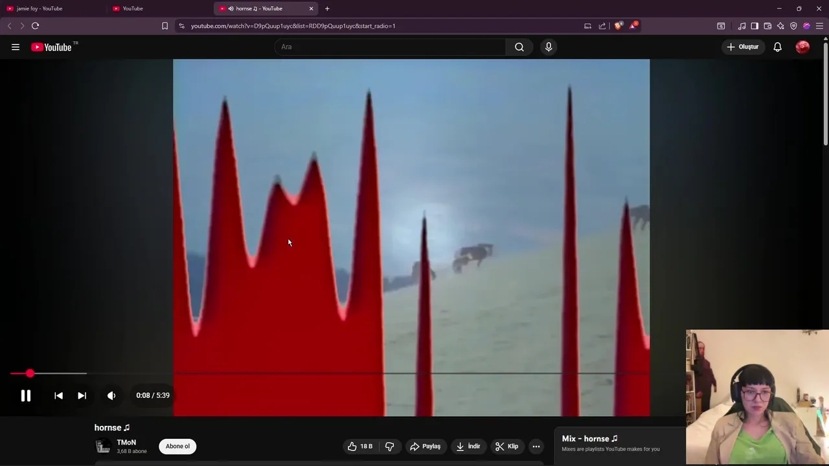Click the red playhead scrubber dot
The image size is (829, 466).
click(x=30, y=373)
